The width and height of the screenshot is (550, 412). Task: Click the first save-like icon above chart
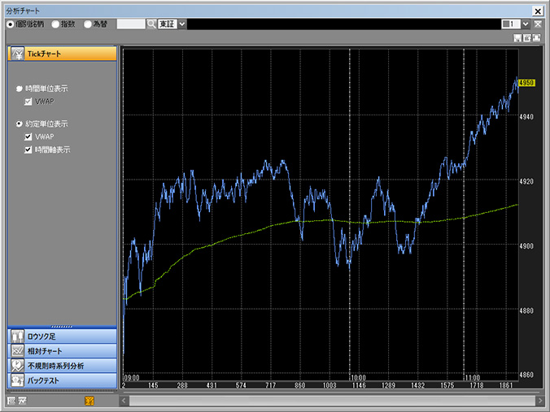coord(517,38)
